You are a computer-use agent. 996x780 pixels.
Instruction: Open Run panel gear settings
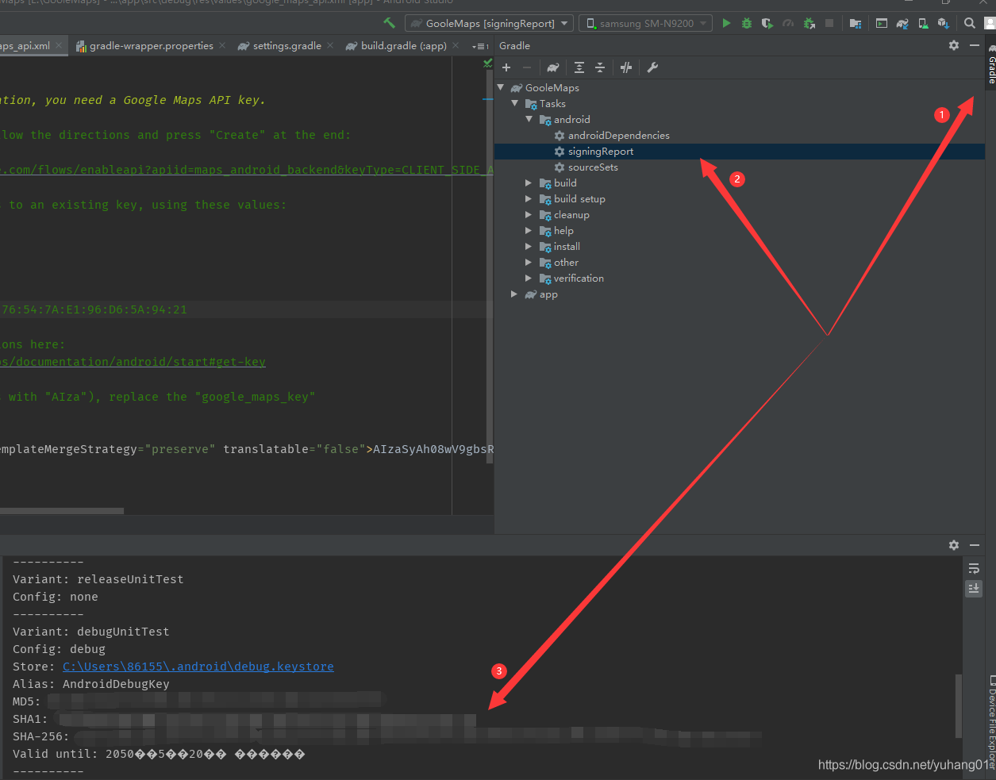click(x=954, y=545)
